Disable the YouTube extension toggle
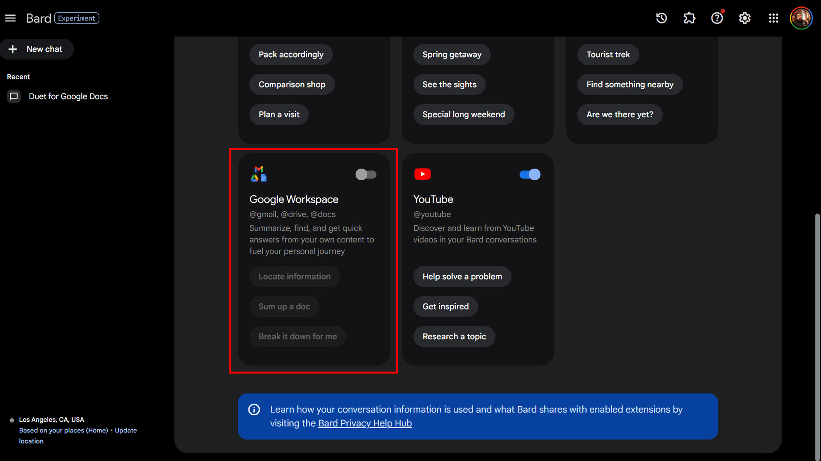 click(x=530, y=175)
